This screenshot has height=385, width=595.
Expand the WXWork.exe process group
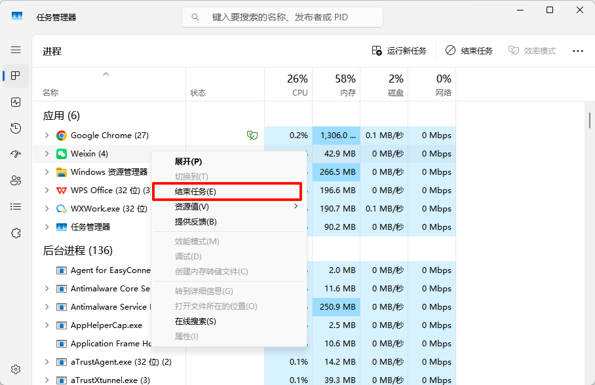coord(47,209)
